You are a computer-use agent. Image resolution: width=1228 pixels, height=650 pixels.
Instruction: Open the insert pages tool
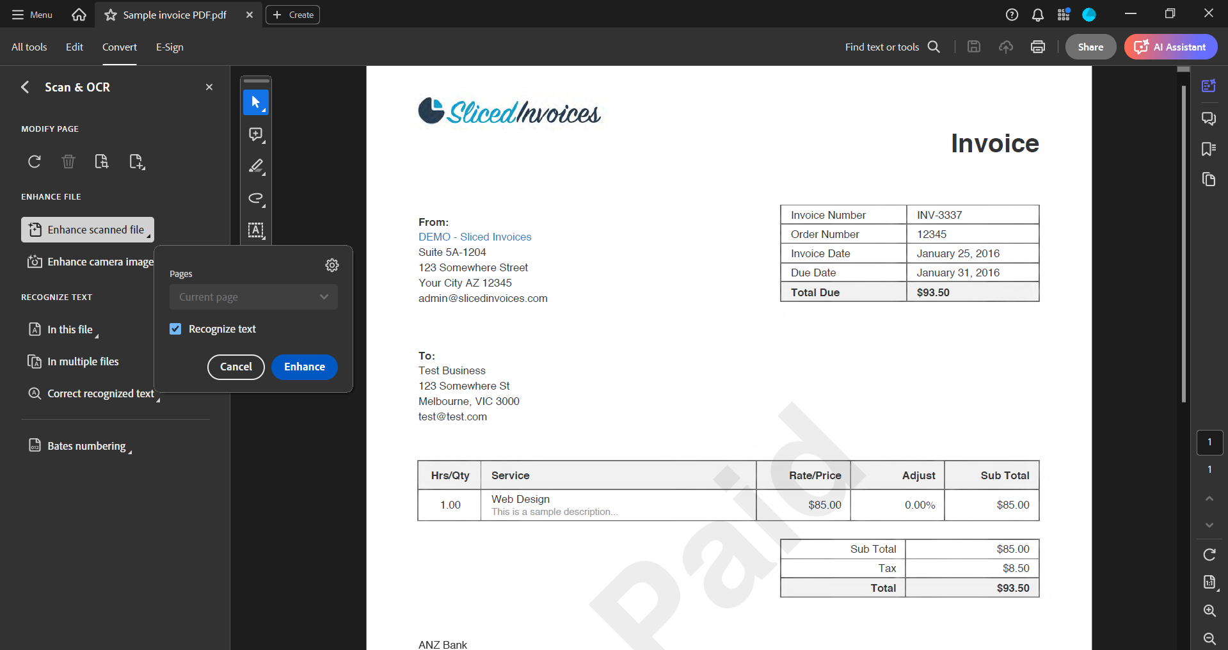tap(136, 161)
